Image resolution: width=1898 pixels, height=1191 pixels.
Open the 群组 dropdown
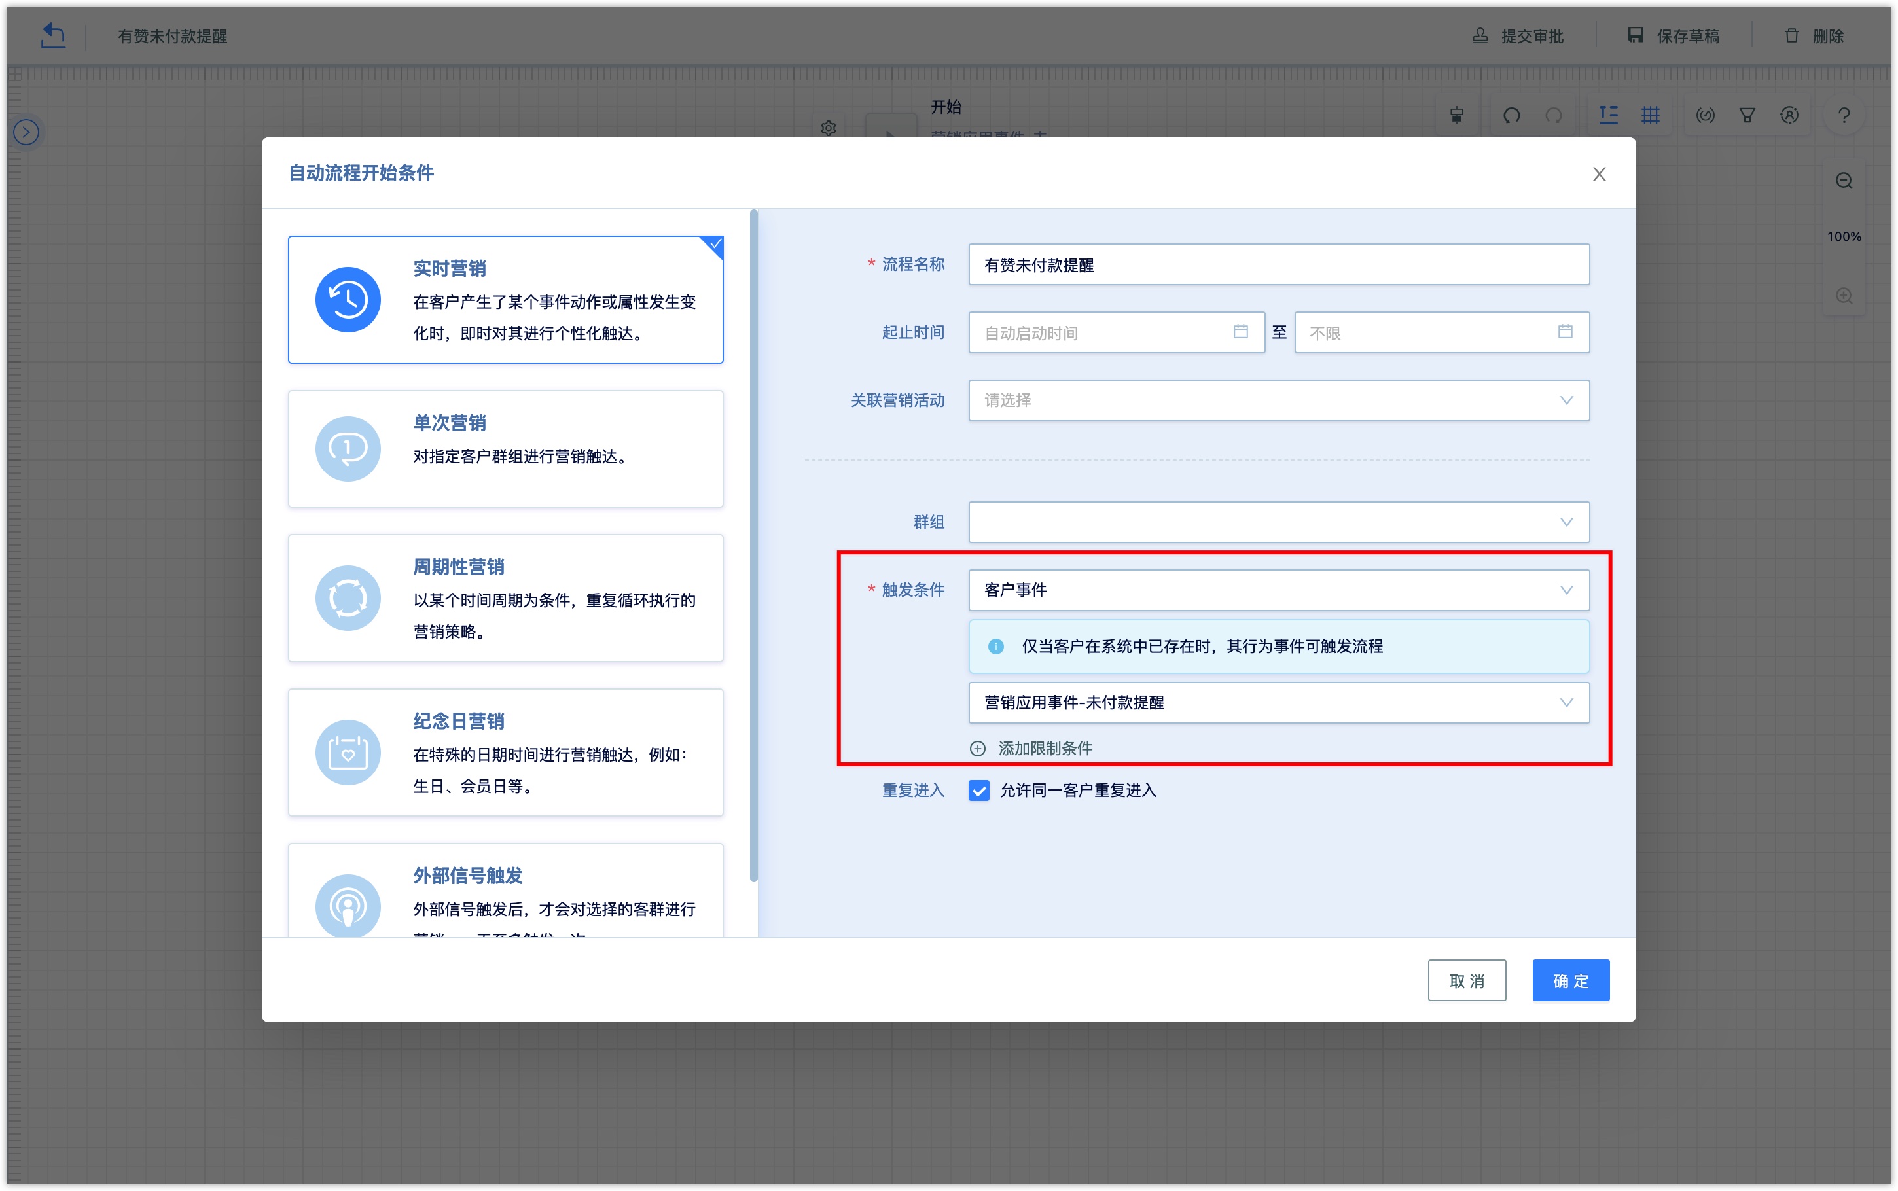[1278, 522]
